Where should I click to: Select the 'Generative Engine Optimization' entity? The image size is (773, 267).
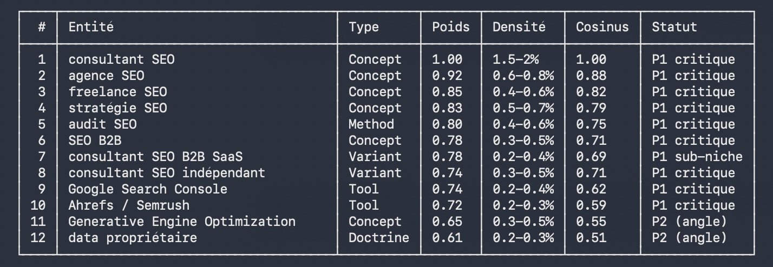182,221
